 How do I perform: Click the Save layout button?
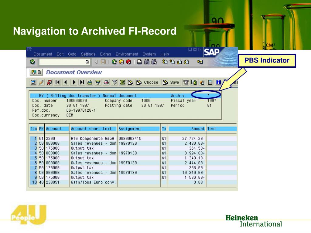click(171, 82)
